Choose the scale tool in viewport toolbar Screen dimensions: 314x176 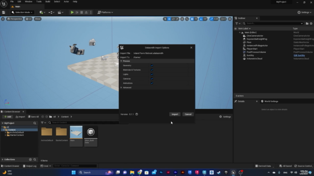177,19
